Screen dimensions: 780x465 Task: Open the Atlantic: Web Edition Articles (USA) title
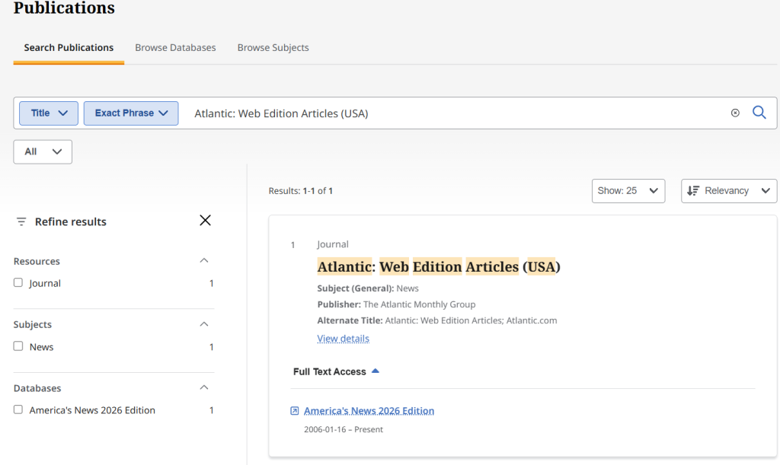tap(439, 267)
